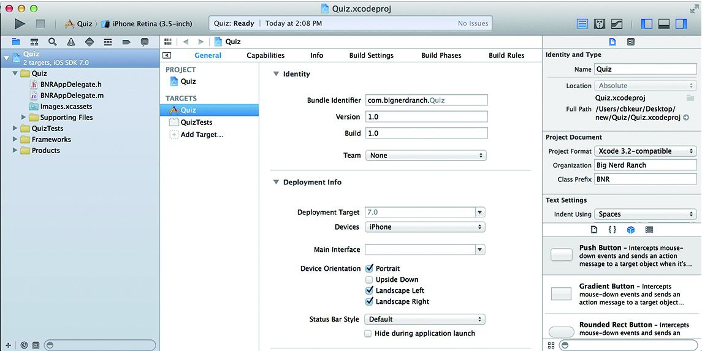Open the Main Interface combo box
702x351 pixels.
480,249
